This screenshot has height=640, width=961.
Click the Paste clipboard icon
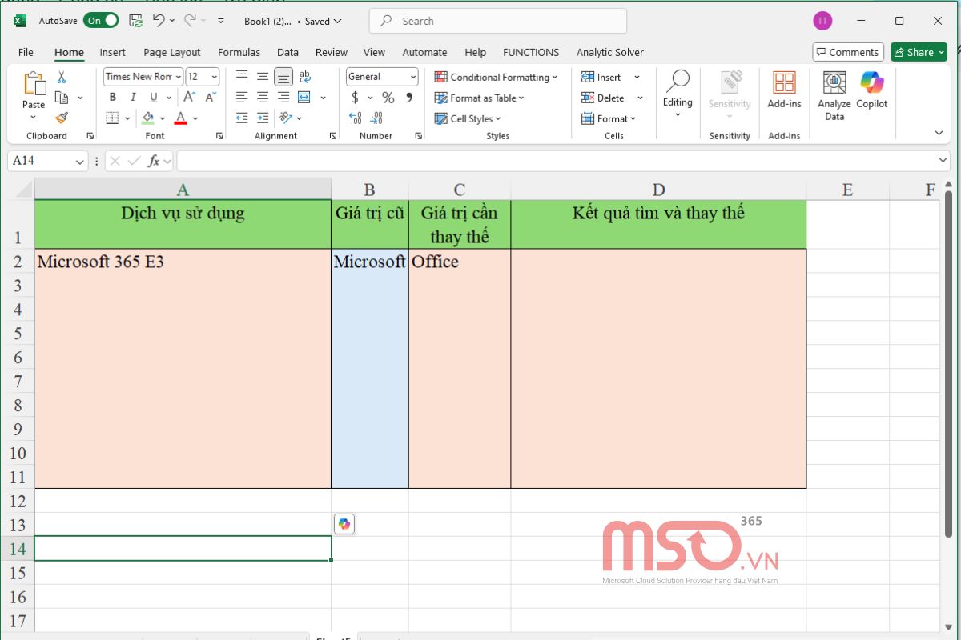pos(34,84)
